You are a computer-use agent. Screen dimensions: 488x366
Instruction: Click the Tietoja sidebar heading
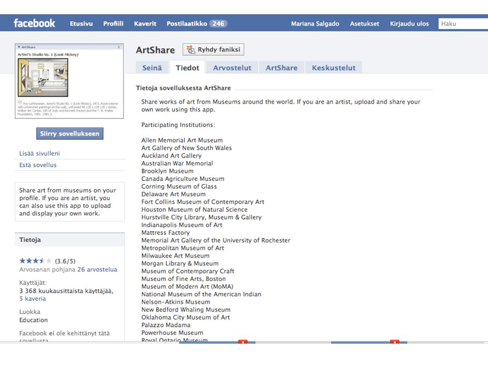[30, 239]
